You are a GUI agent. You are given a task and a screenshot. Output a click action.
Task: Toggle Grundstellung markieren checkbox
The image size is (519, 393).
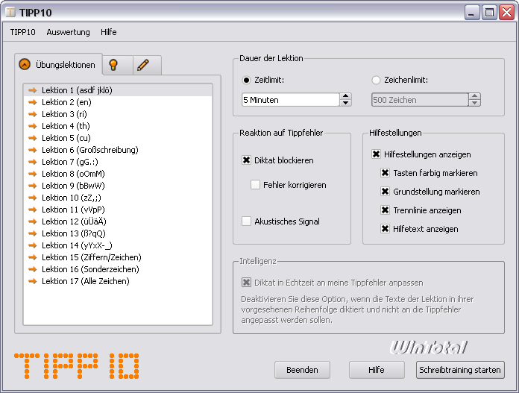click(385, 192)
